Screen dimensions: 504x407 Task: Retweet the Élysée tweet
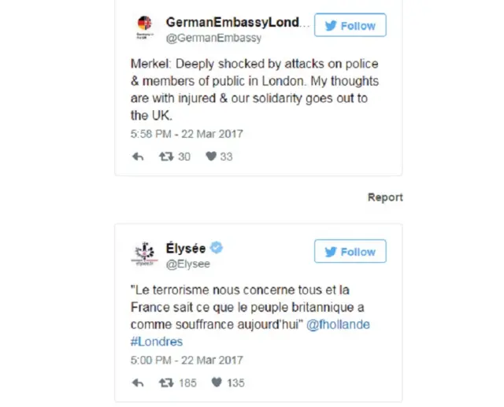tap(166, 383)
